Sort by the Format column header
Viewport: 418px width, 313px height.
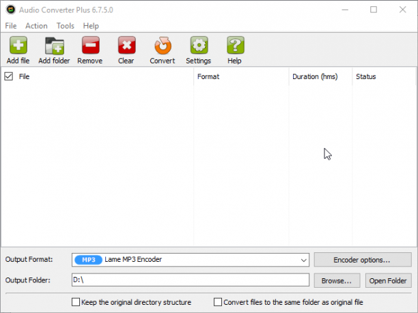(241, 76)
